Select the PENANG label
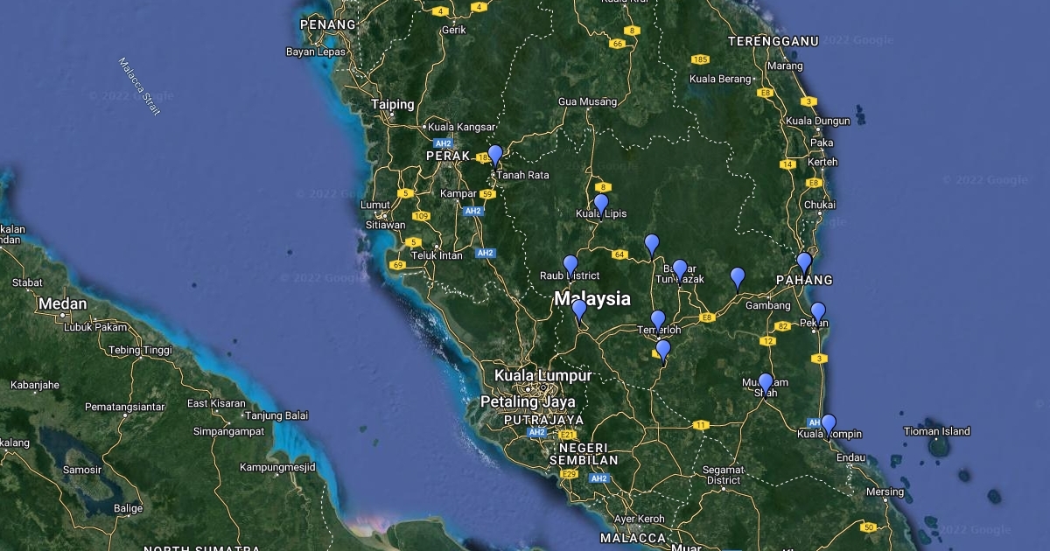The width and height of the screenshot is (1050, 551). [x=328, y=24]
